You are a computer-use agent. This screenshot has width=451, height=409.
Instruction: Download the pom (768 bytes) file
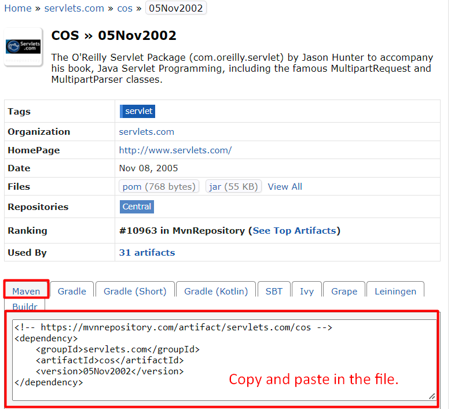tap(159, 186)
